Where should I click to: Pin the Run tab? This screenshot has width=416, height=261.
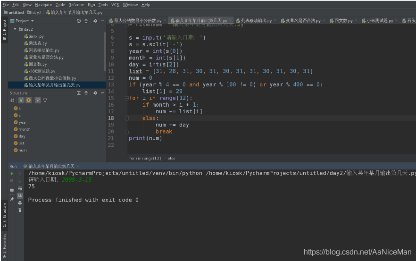(12, 199)
